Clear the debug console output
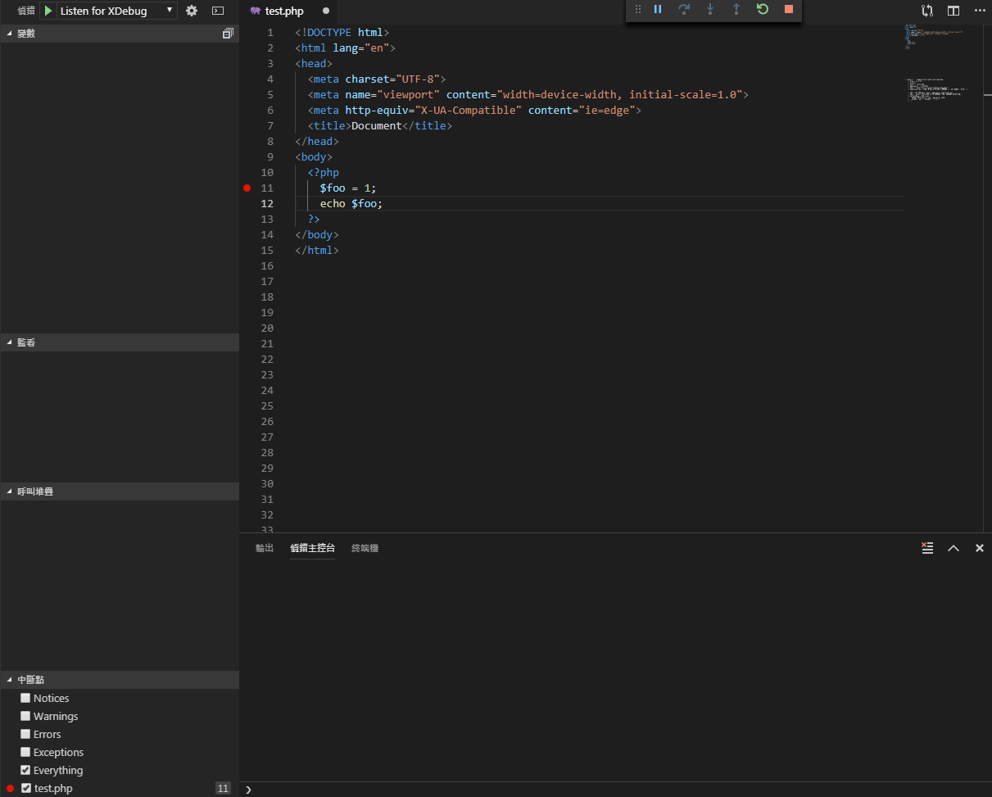 pyautogui.click(x=927, y=548)
